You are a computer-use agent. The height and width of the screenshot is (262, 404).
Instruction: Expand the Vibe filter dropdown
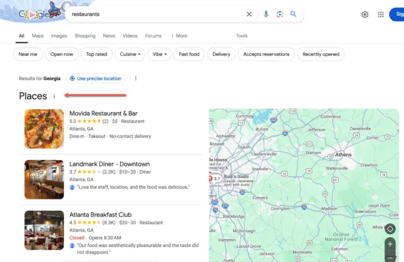point(159,54)
